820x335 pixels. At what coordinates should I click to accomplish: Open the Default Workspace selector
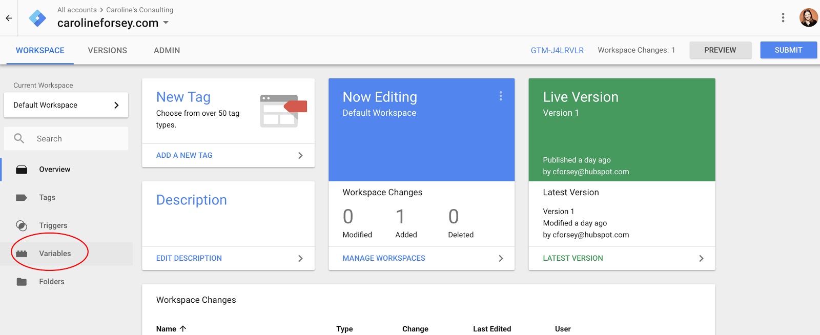pyautogui.click(x=66, y=105)
